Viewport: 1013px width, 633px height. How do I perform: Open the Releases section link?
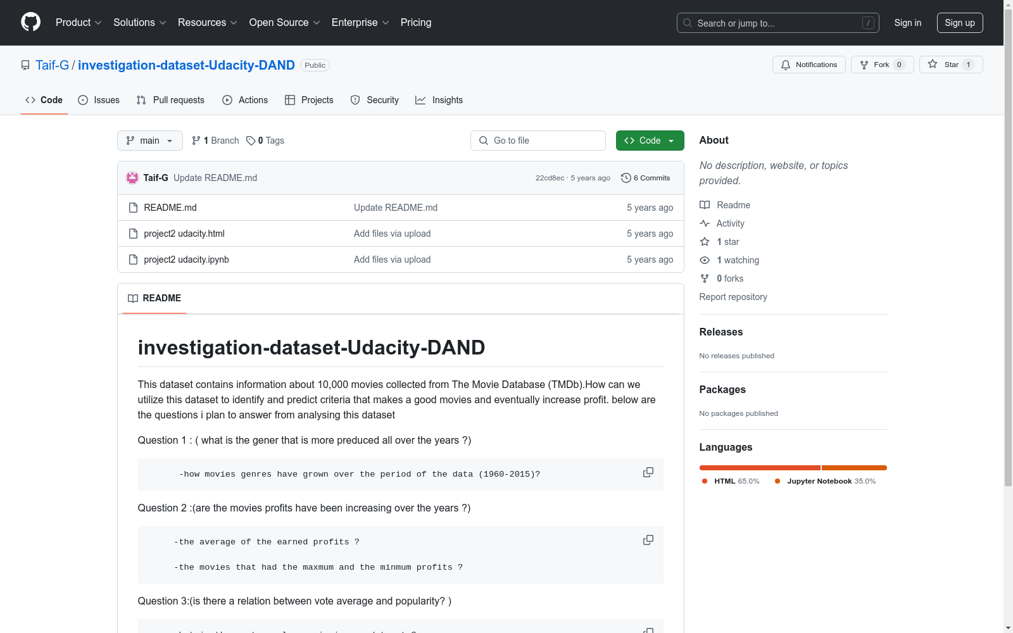point(721,332)
